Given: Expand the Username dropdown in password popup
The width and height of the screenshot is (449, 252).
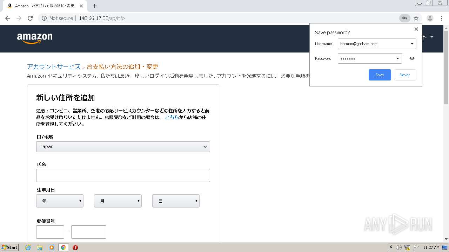Looking at the screenshot, I should (412, 44).
